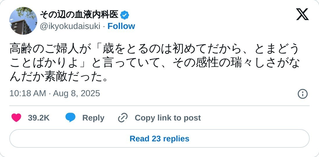The image size is (319, 157).
Task: Click the Aug 8, 2025 date
Action: click(x=77, y=94)
